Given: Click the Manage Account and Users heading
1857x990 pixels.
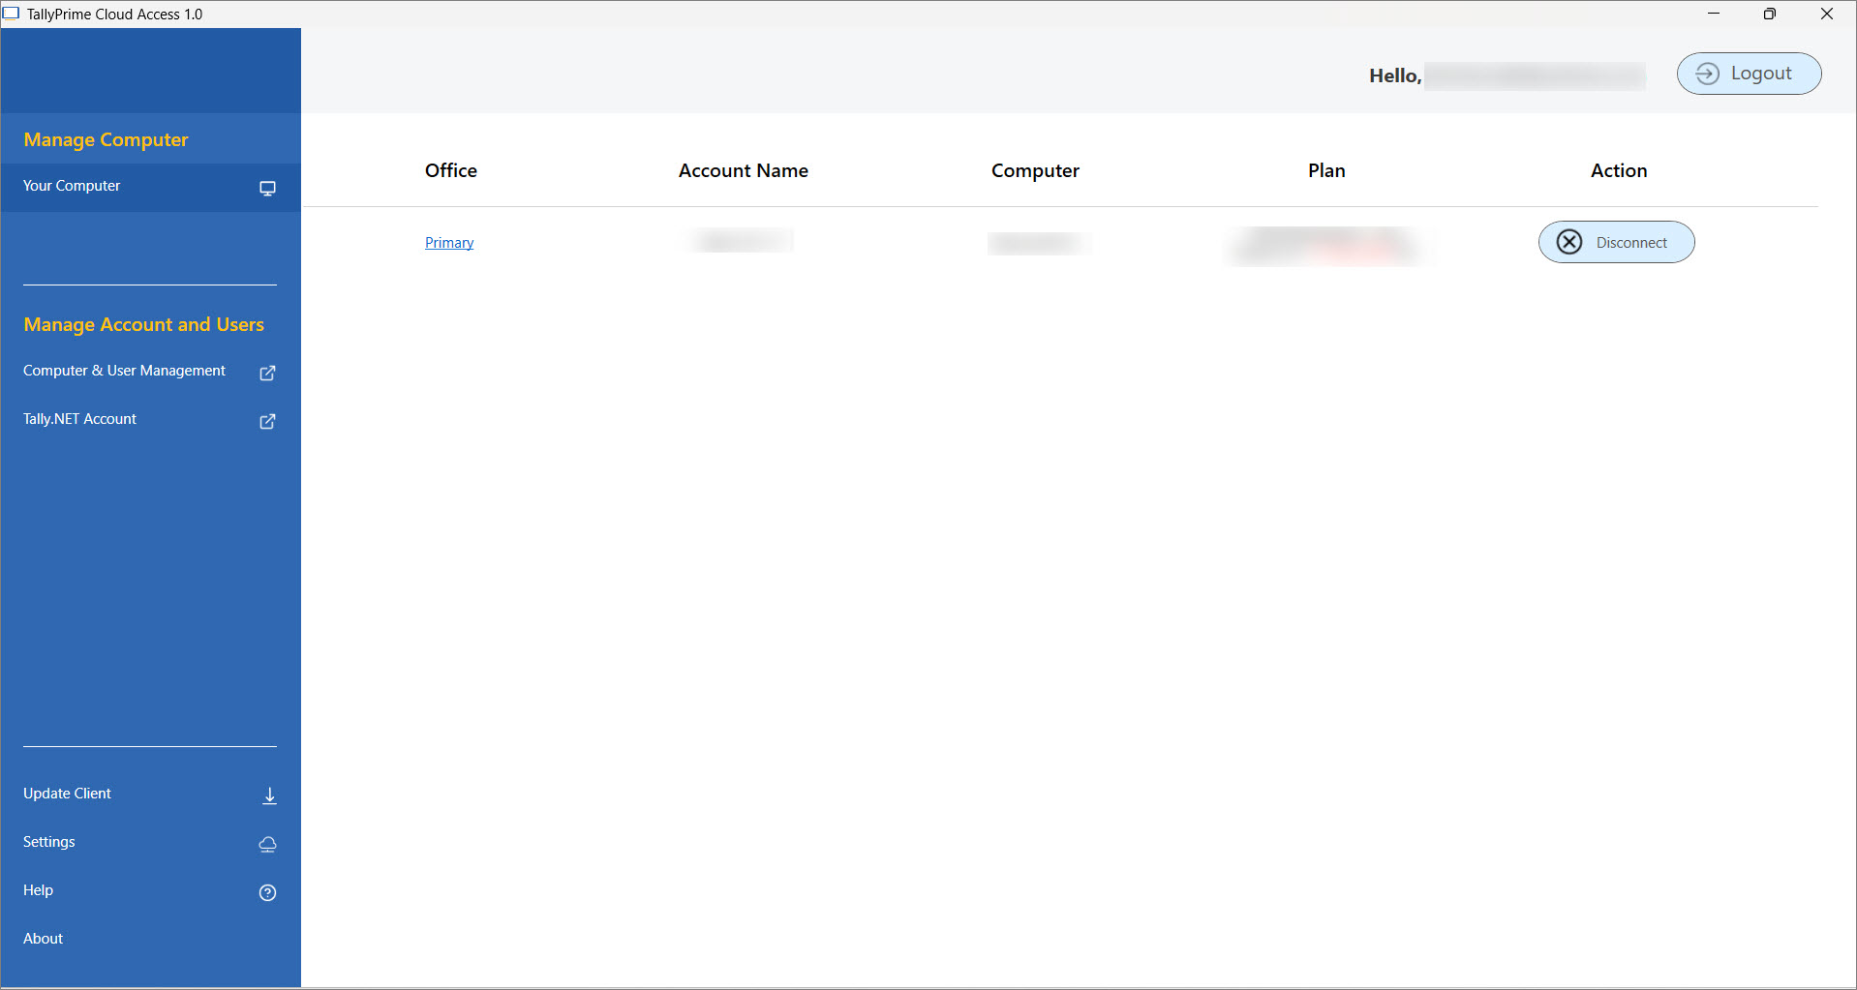Looking at the screenshot, I should 143,324.
